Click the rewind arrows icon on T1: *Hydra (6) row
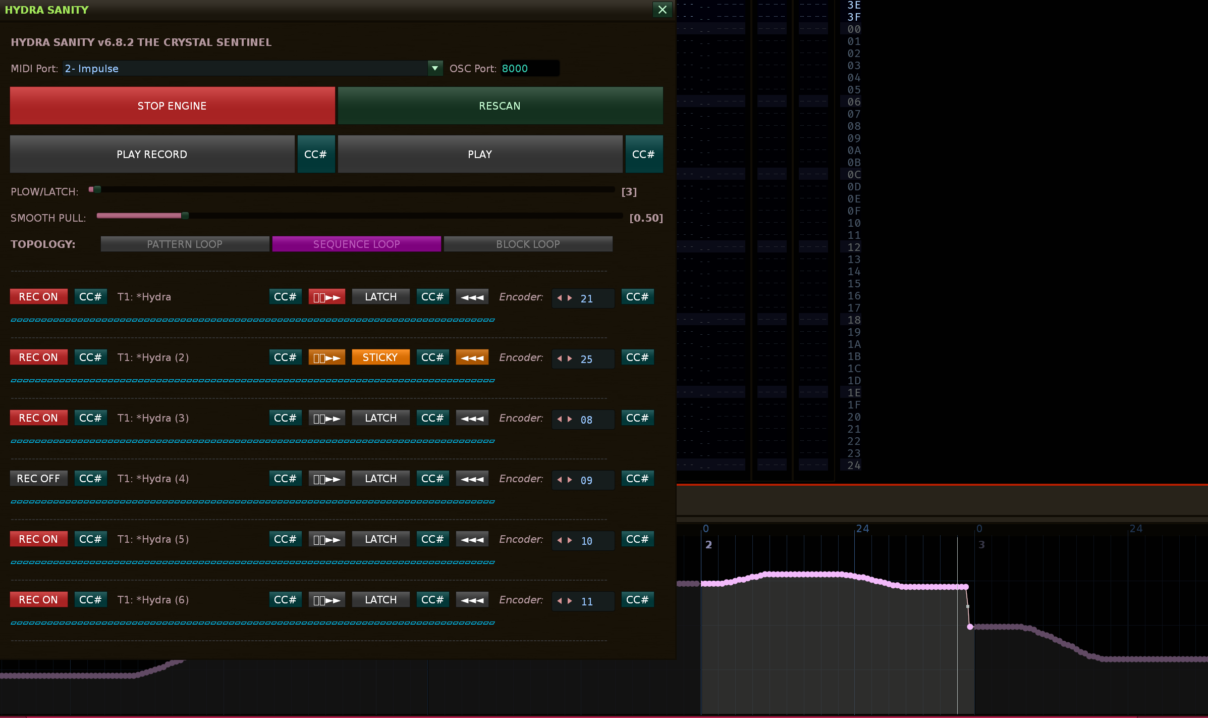 [x=472, y=600]
